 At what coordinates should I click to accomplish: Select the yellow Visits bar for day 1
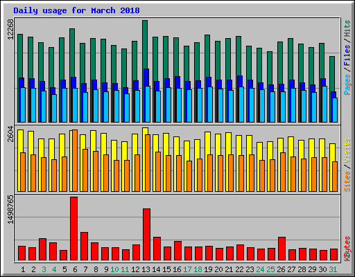coord(20,161)
